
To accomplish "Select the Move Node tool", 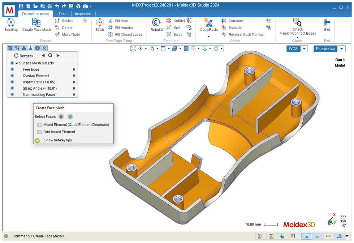I will [68, 34].
